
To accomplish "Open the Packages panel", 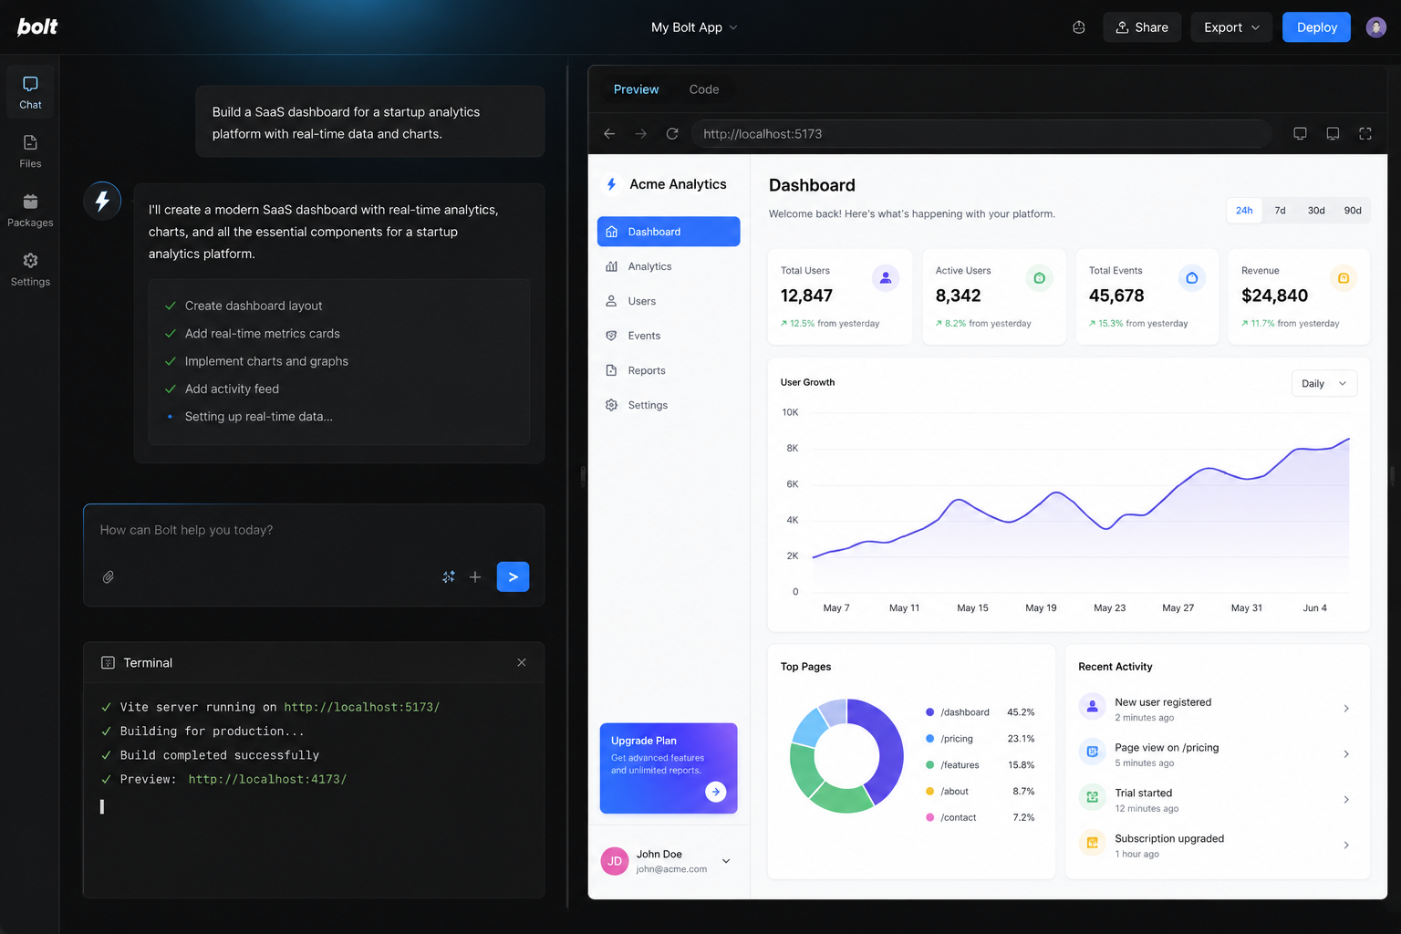I will click(30, 211).
